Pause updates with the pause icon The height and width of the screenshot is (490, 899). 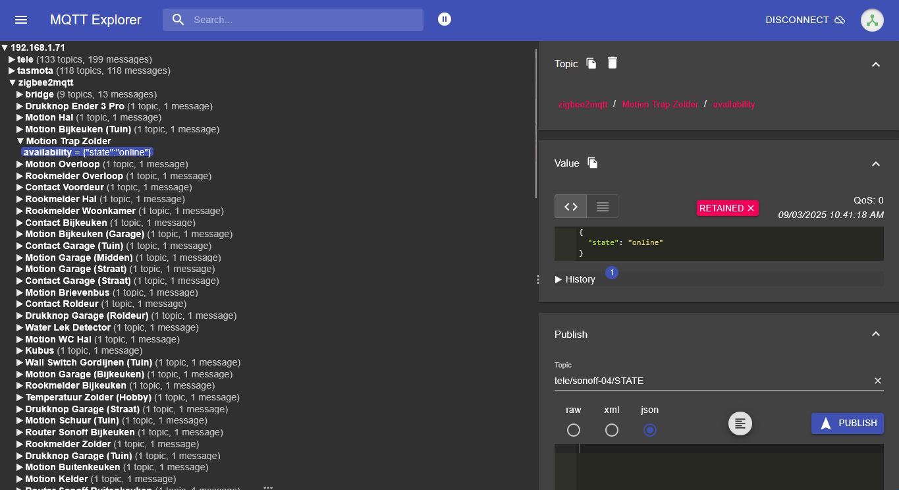445,20
